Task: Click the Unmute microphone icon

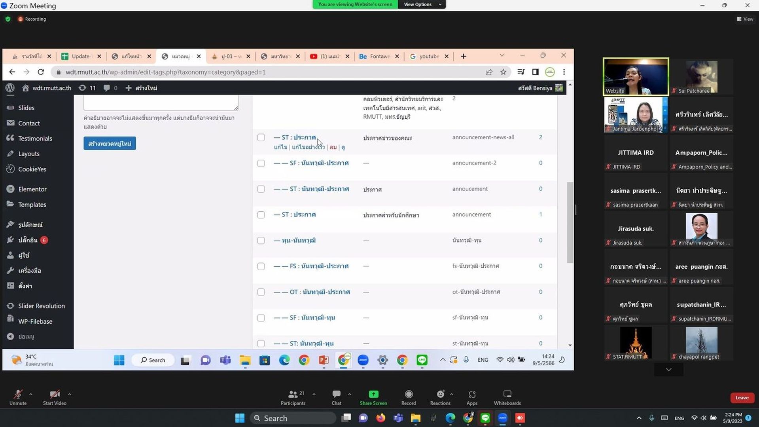Action: click(18, 394)
